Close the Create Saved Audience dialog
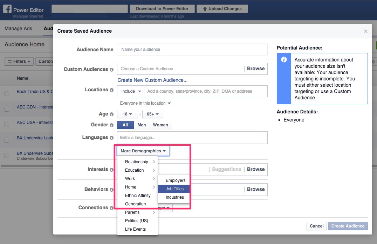This screenshot has width=377, height=244. (x=365, y=31)
